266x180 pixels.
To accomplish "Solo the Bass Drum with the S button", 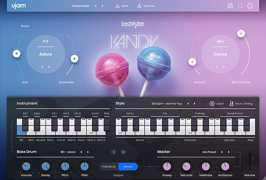I will coord(114,152).
